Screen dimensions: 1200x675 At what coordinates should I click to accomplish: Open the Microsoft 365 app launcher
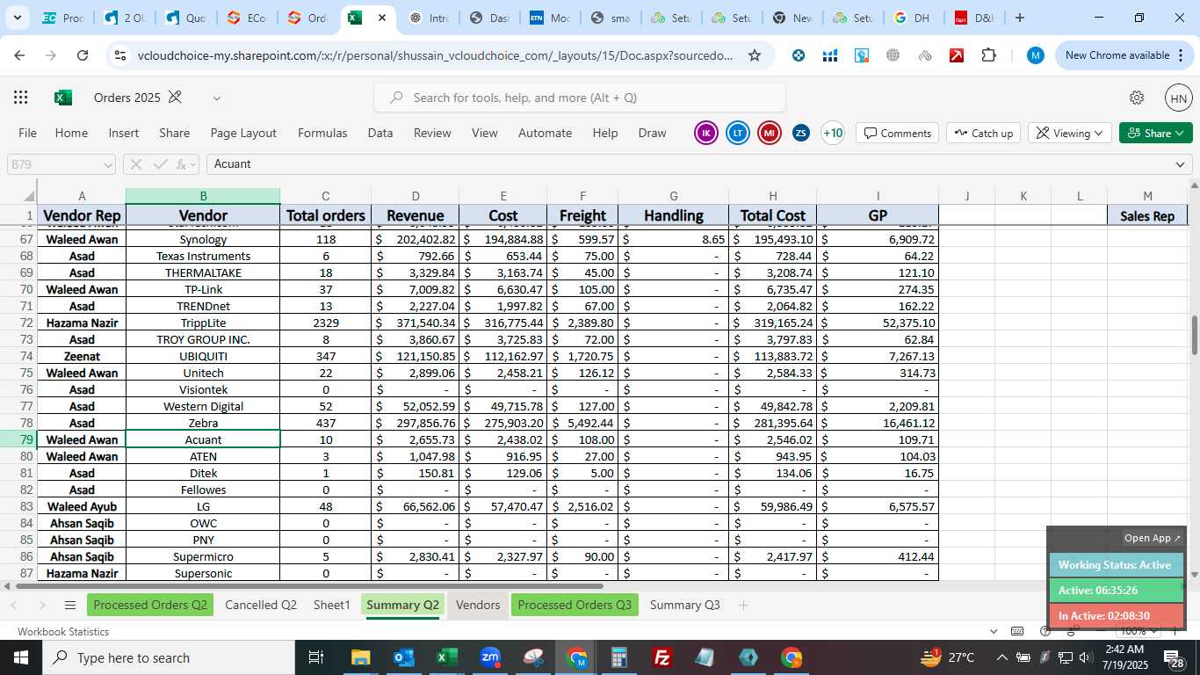click(21, 98)
